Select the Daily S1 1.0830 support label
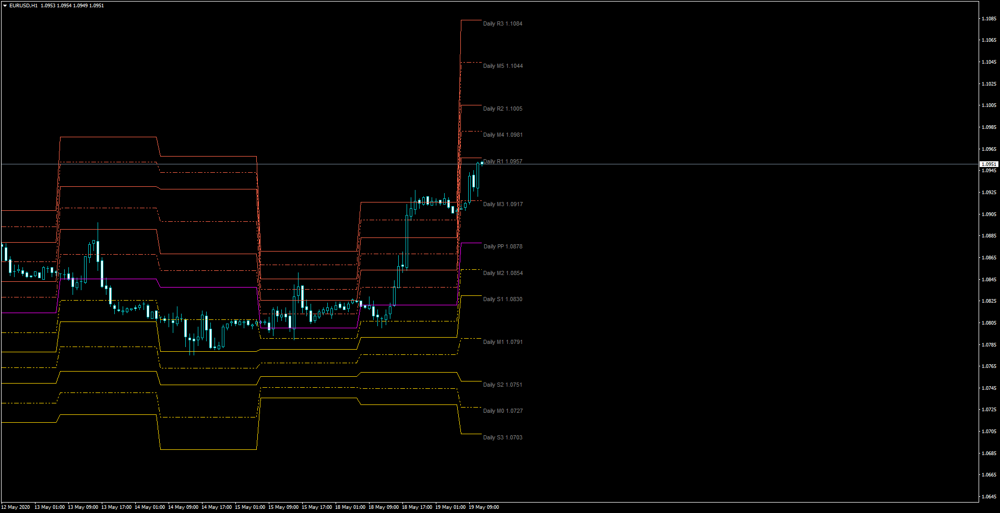Screen dimensions: 1000x513 pyautogui.click(x=502, y=300)
